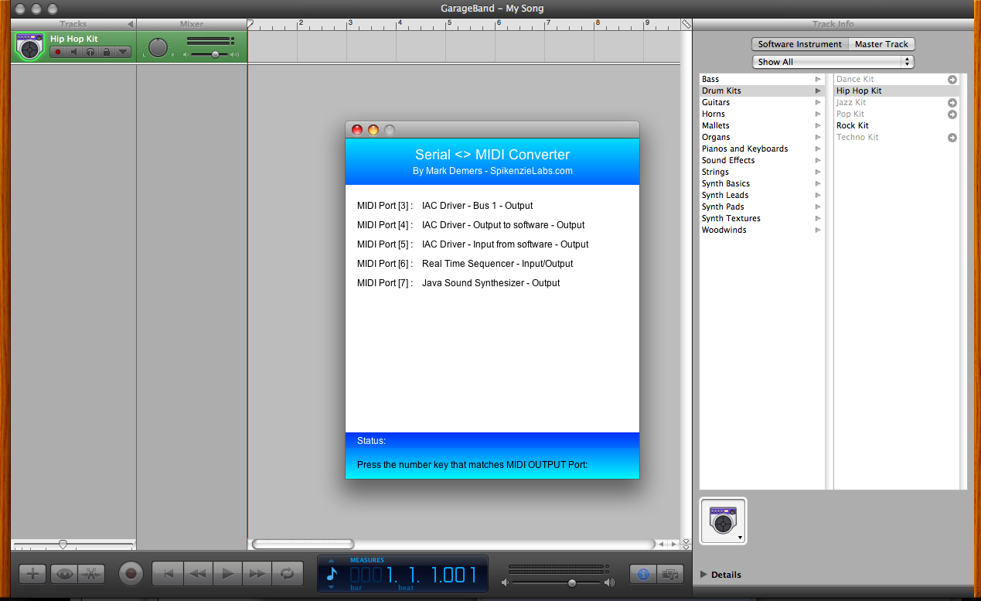
Task: Click the down arrow on the LCD mode switcher
Action: pos(332,587)
